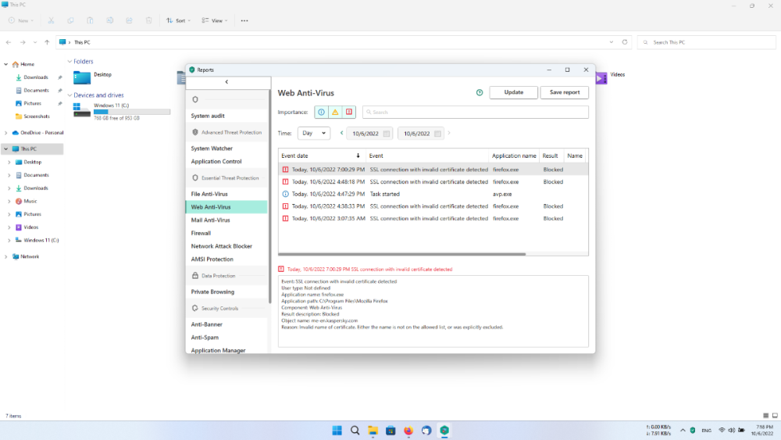Click the Refresh button in File Explorer address bar
The height and width of the screenshot is (440, 781).
point(625,42)
